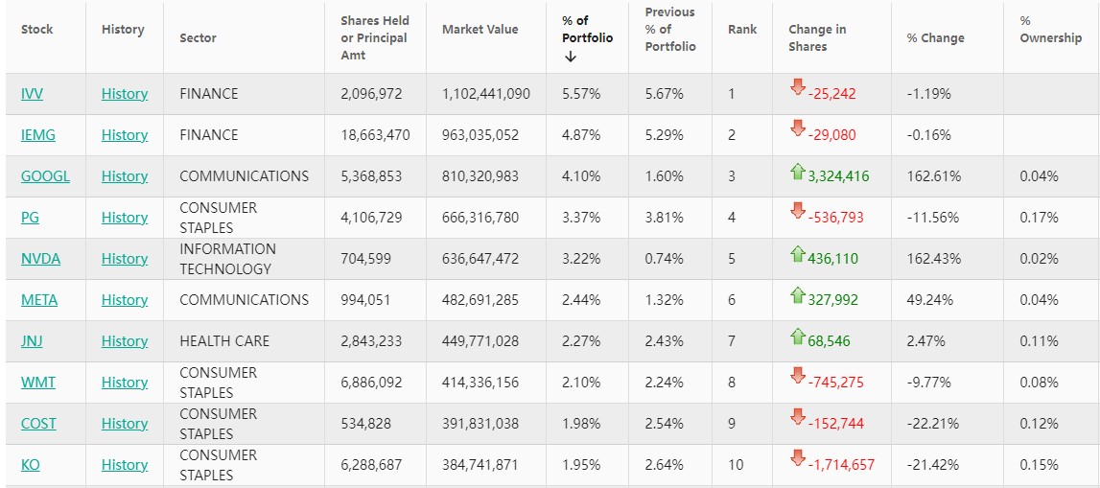This screenshot has width=1100, height=488.
Task: Sort by Market Value column header
Action: pos(480,30)
